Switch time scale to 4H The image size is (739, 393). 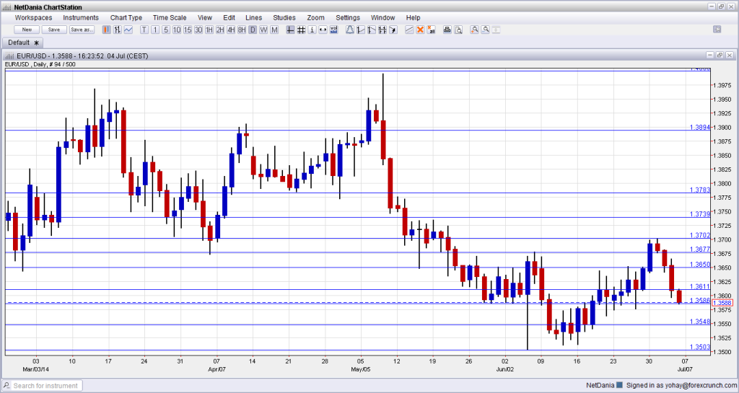(231, 30)
